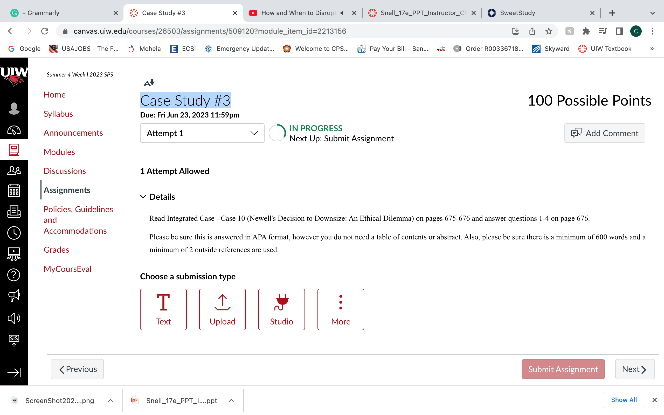Open the Courses book icon
Image resolution: width=664 pixels, height=415 pixels.
pyautogui.click(x=14, y=150)
